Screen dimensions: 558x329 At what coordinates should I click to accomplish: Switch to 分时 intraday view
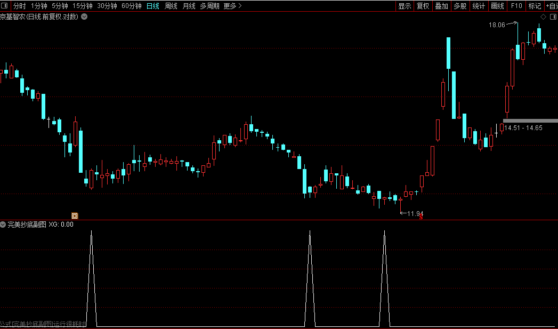coord(20,6)
